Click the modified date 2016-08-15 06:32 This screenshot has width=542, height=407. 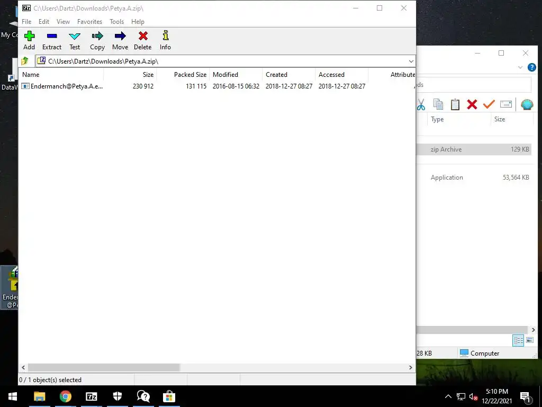click(236, 86)
